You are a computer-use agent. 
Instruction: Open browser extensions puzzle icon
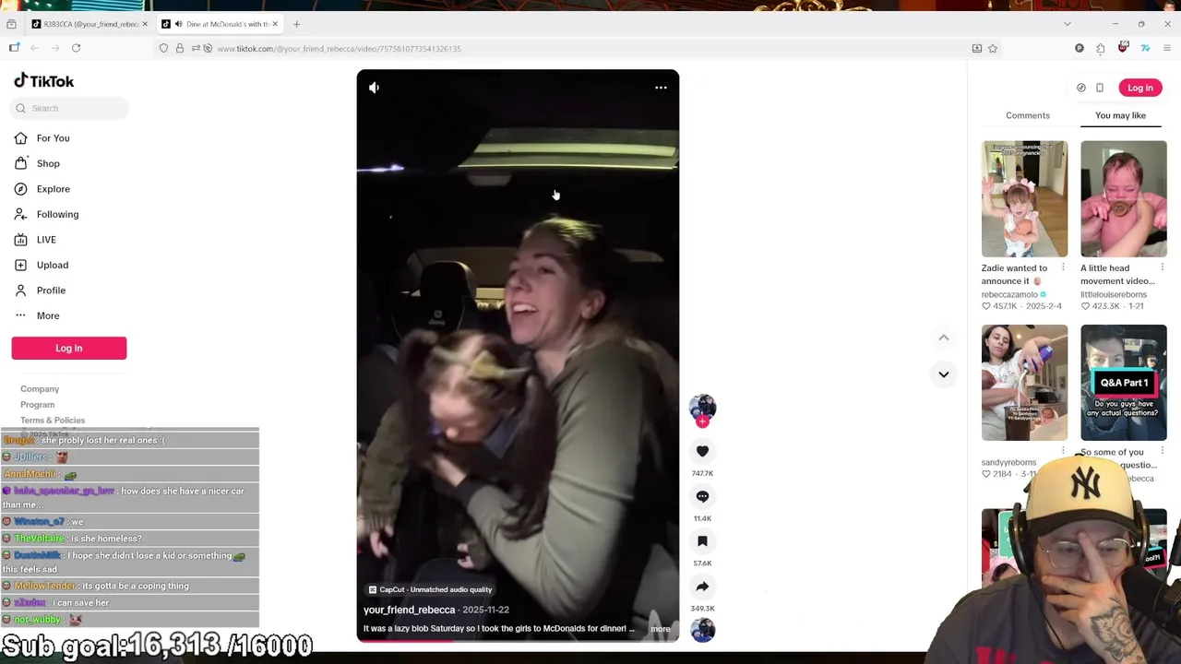pos(1100,48)
